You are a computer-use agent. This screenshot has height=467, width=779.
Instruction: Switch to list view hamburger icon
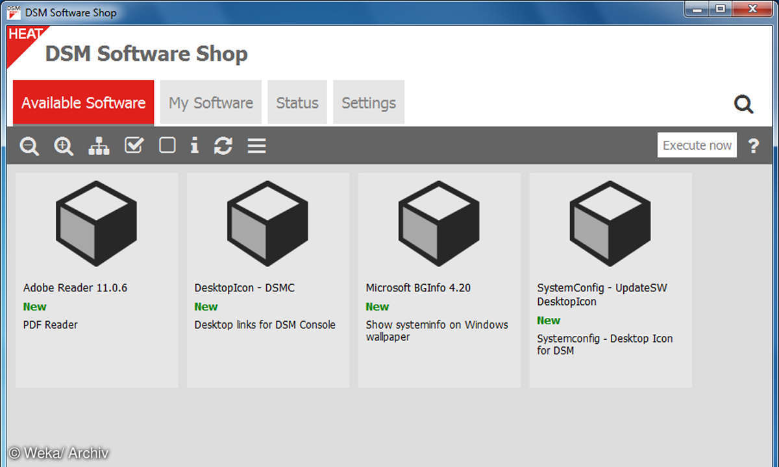coord(257,146)
